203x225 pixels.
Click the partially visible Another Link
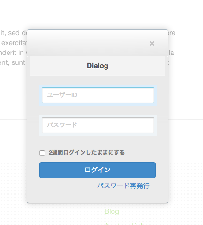(124, 224)
